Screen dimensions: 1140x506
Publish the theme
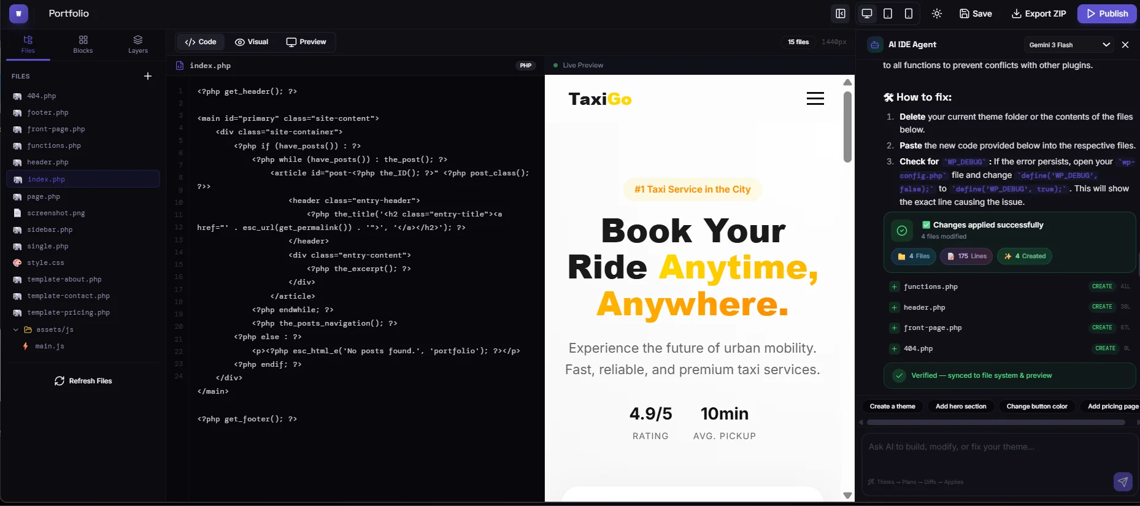(x=1107, y=13)
